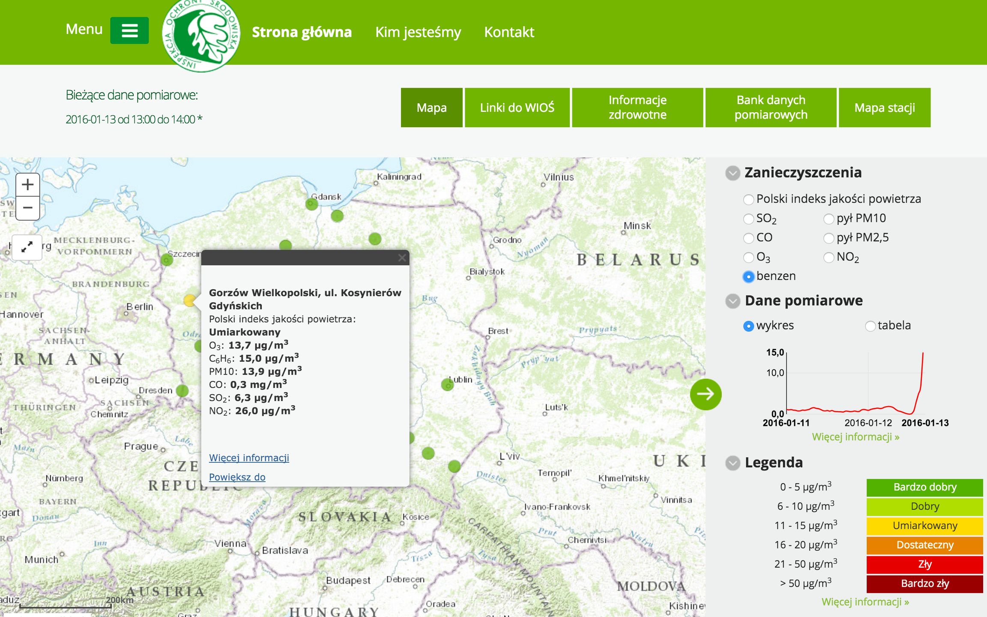The width and height of the screenshot is (987, 617).
Task: Click the Powiększ do link
Action: 237,477
